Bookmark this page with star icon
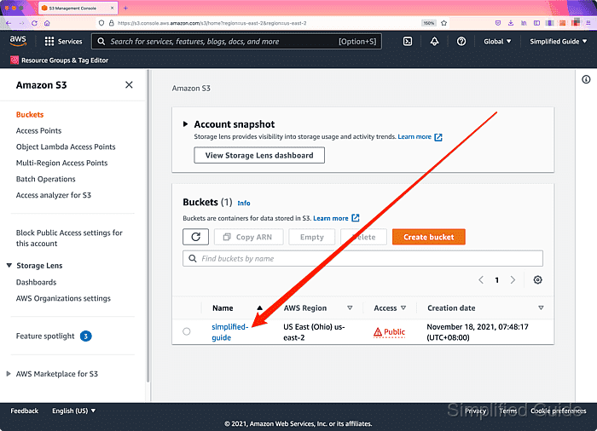Screen dimensions: 597x431 (x=443, y=23)
